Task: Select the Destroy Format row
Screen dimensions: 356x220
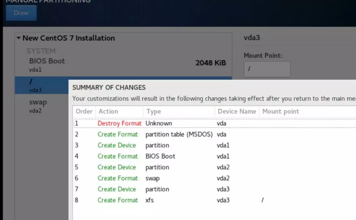Action: pyautogui.click(x=215, y=123)
